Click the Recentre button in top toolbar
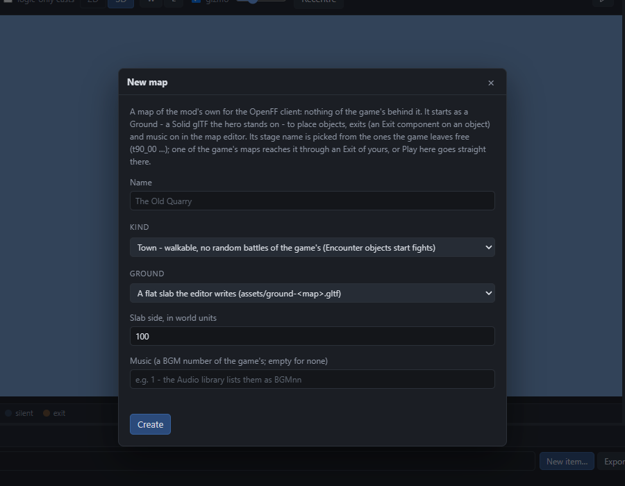625x486 pixels. tap(319, 2)
